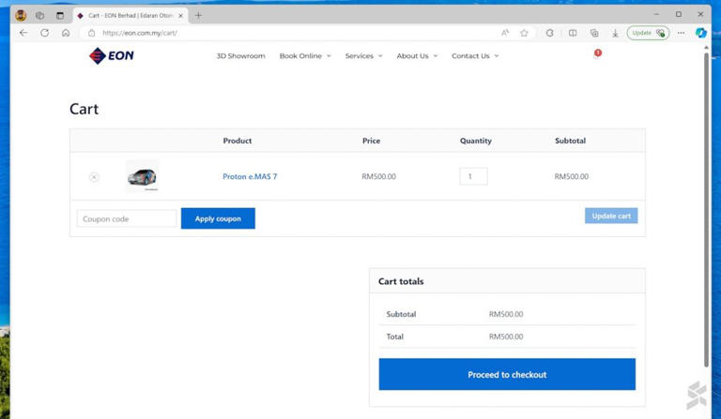Open the browser profile avatar
This screenshot has width=721, height=419.
point(21,16)
